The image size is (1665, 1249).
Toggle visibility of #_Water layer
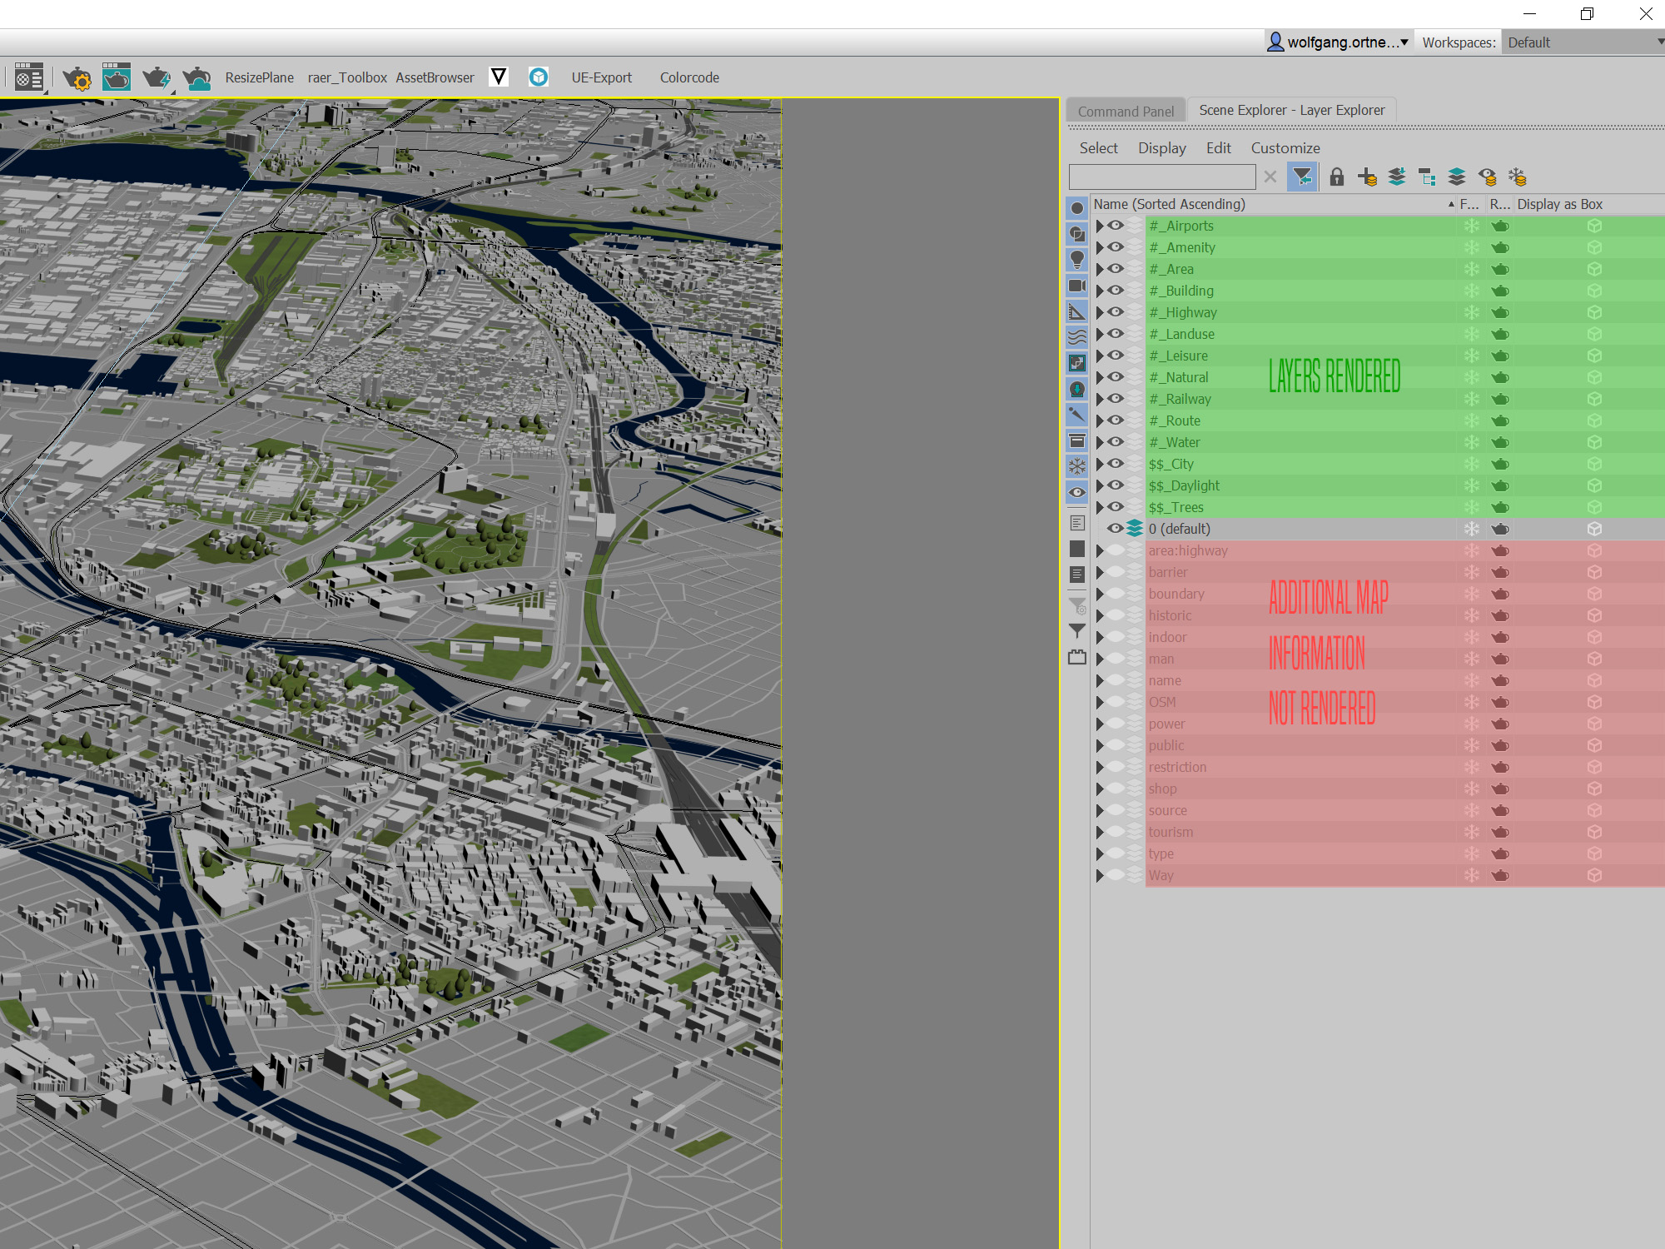(x=1116, y=442)
